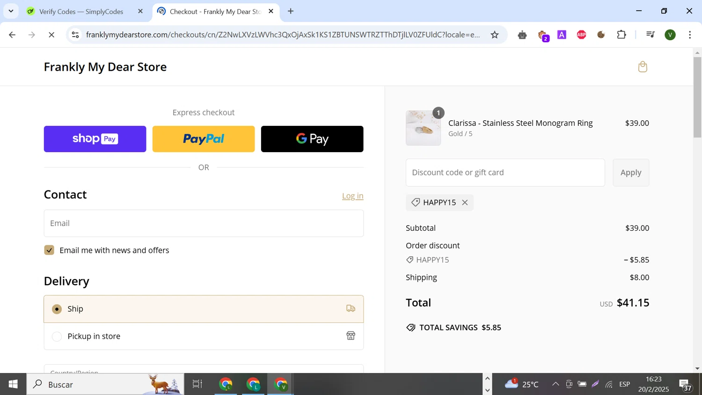Click scrollbar down arrow
This screenshot has height=395, width=702.
pos(697,368)
